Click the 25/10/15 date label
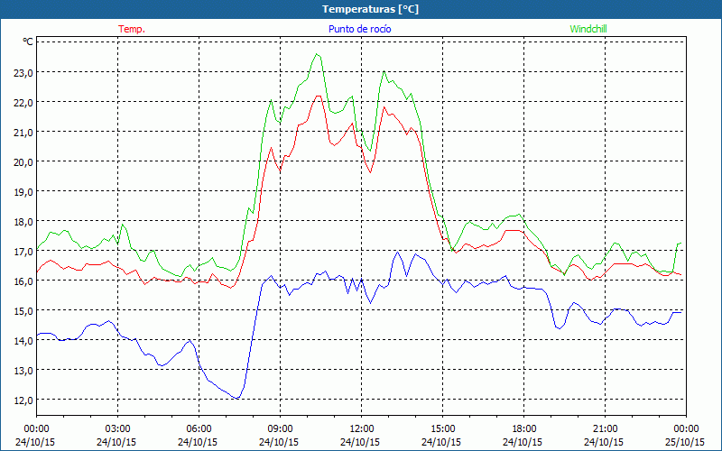 685,442
